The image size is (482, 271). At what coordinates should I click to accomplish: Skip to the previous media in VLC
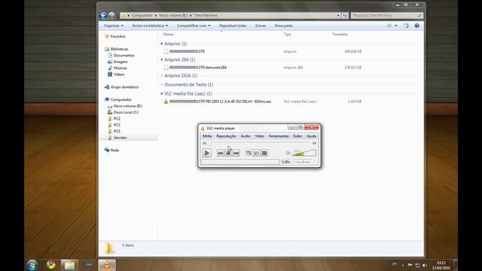[221, 153]
